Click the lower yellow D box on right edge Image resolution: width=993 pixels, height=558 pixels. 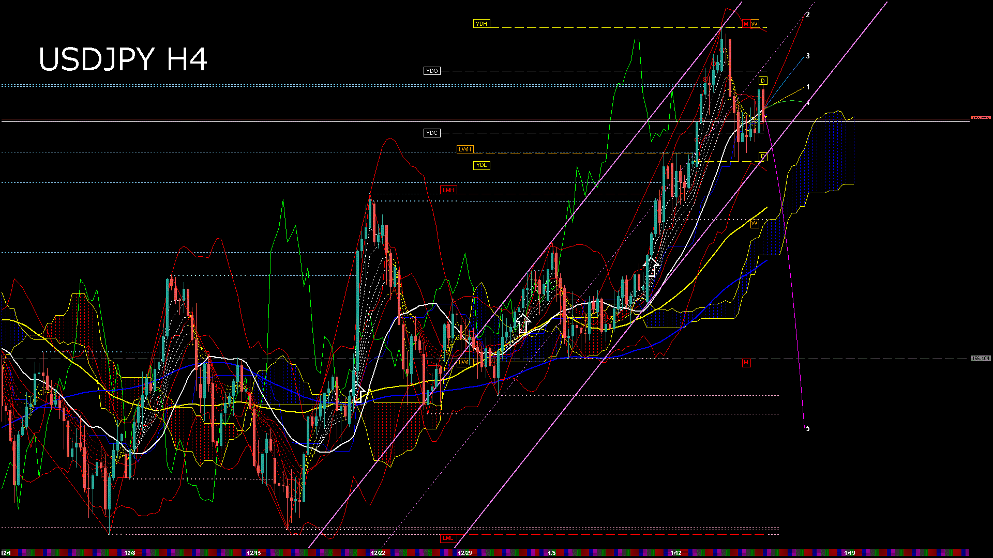click(x=762, y=157)
